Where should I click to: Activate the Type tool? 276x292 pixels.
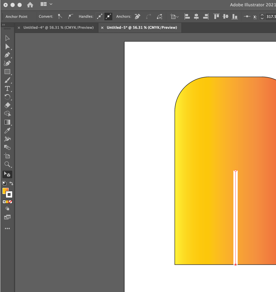(7, 88)
